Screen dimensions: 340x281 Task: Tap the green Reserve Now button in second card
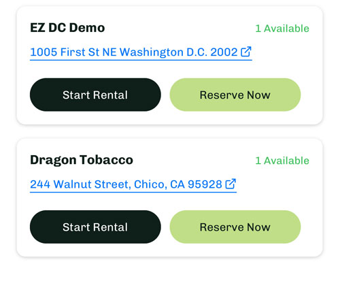(x=235, y=227)
